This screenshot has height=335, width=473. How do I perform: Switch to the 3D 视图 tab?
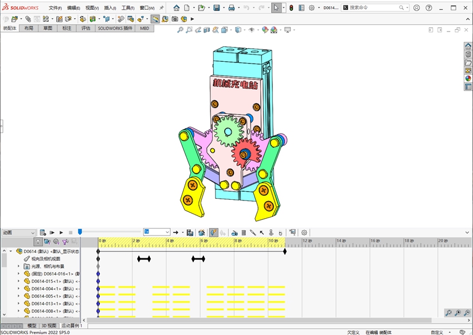pos(49,325)
